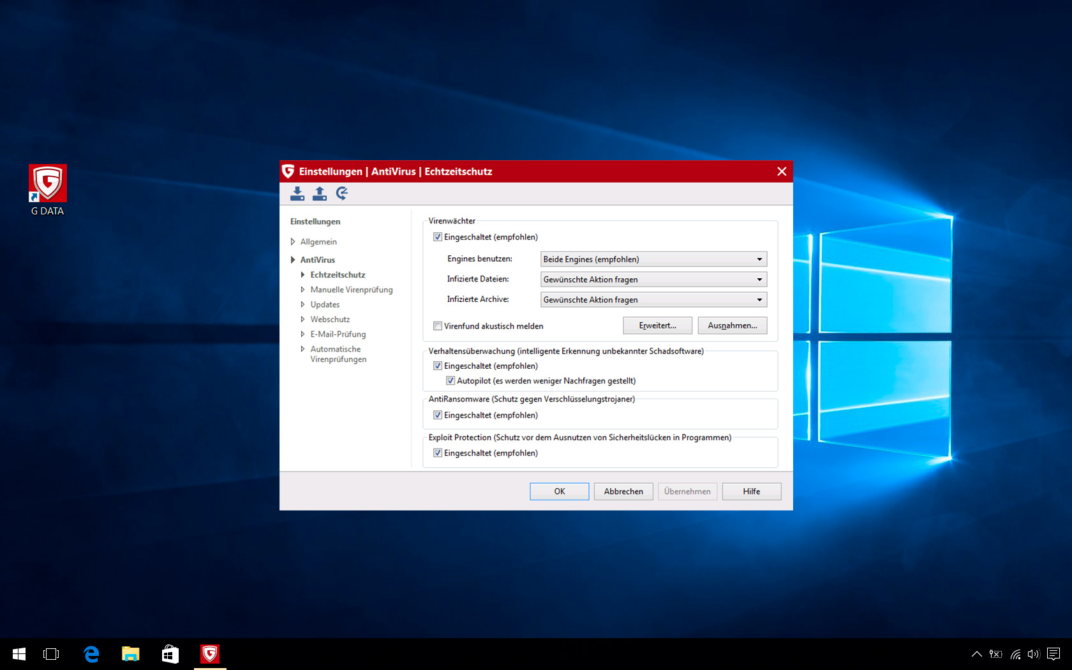Open File Explorer from taskbar

coord(131,654)
